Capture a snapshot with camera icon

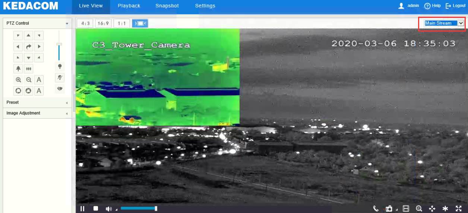389,209
